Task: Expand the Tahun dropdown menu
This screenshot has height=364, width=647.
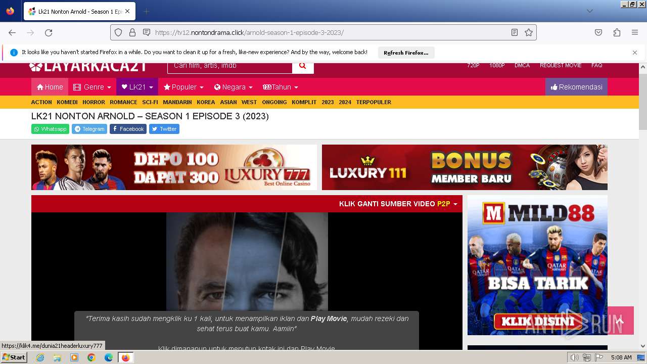Action: click(281, 87)
